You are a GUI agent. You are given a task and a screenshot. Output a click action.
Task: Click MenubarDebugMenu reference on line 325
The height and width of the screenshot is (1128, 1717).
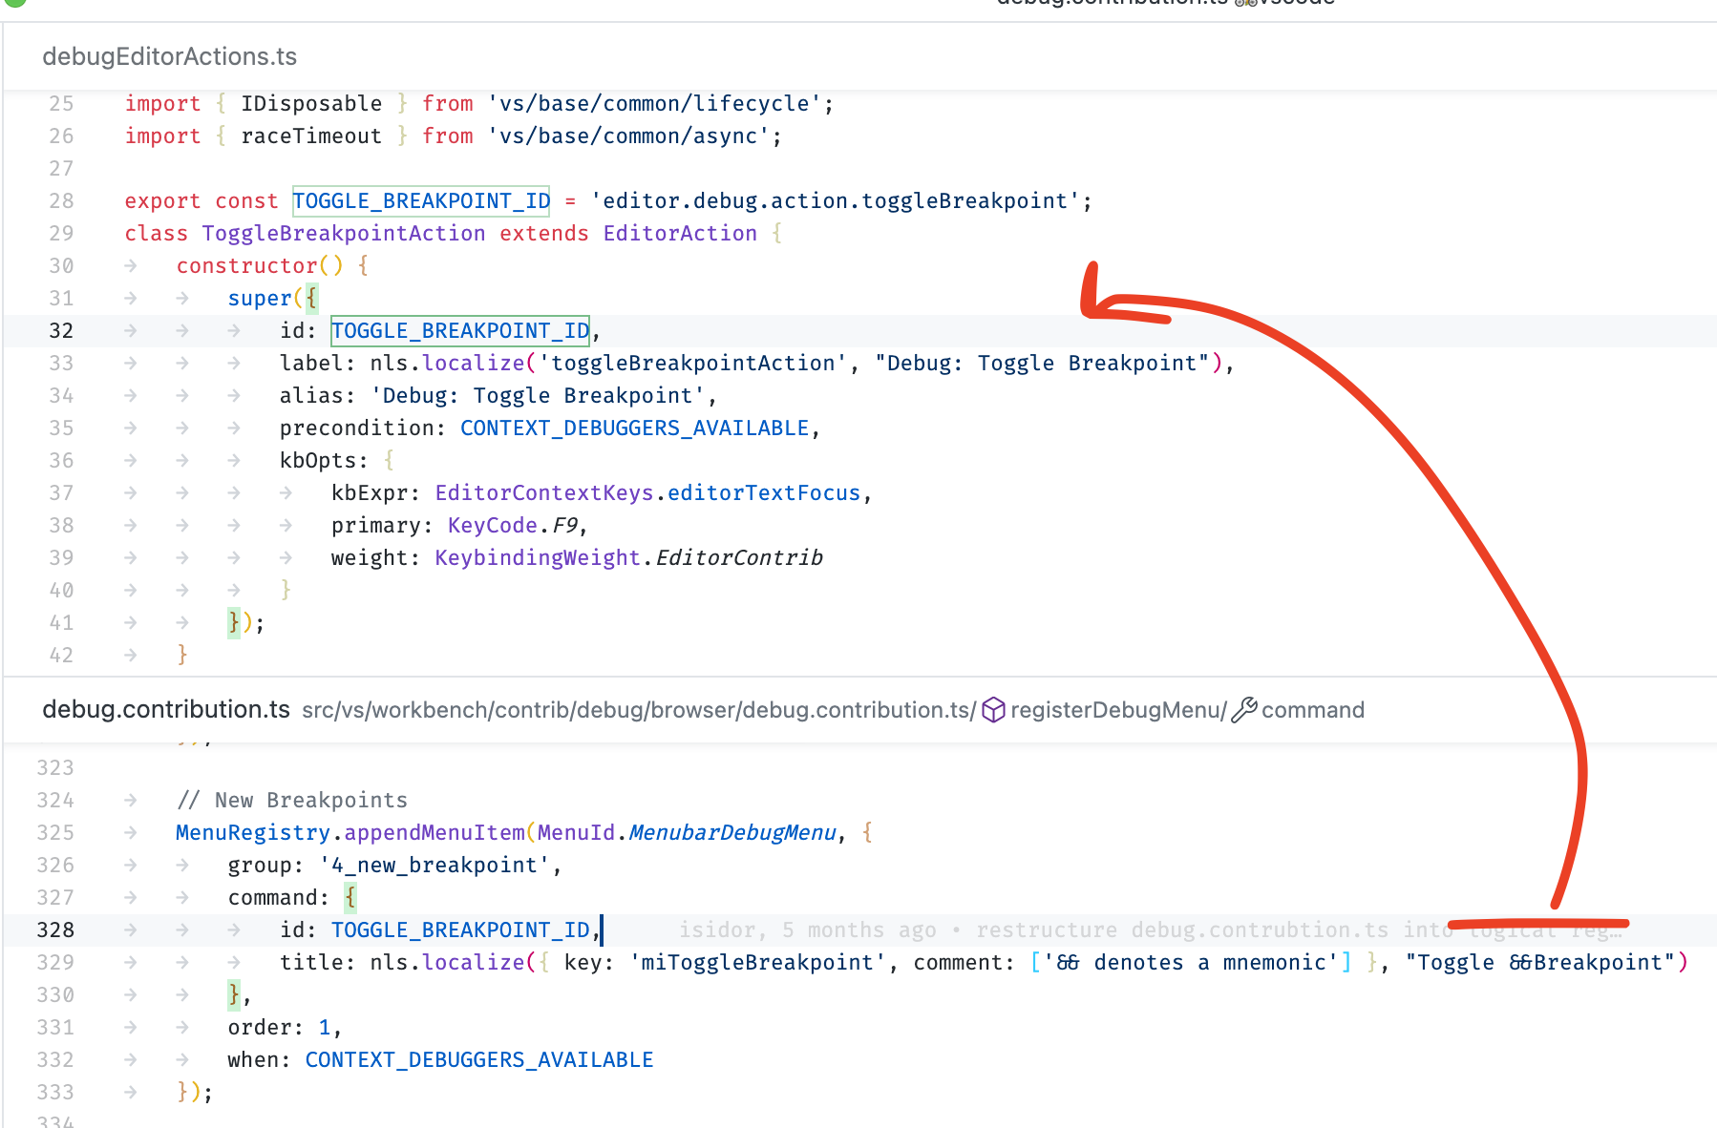tap(731, 832)
